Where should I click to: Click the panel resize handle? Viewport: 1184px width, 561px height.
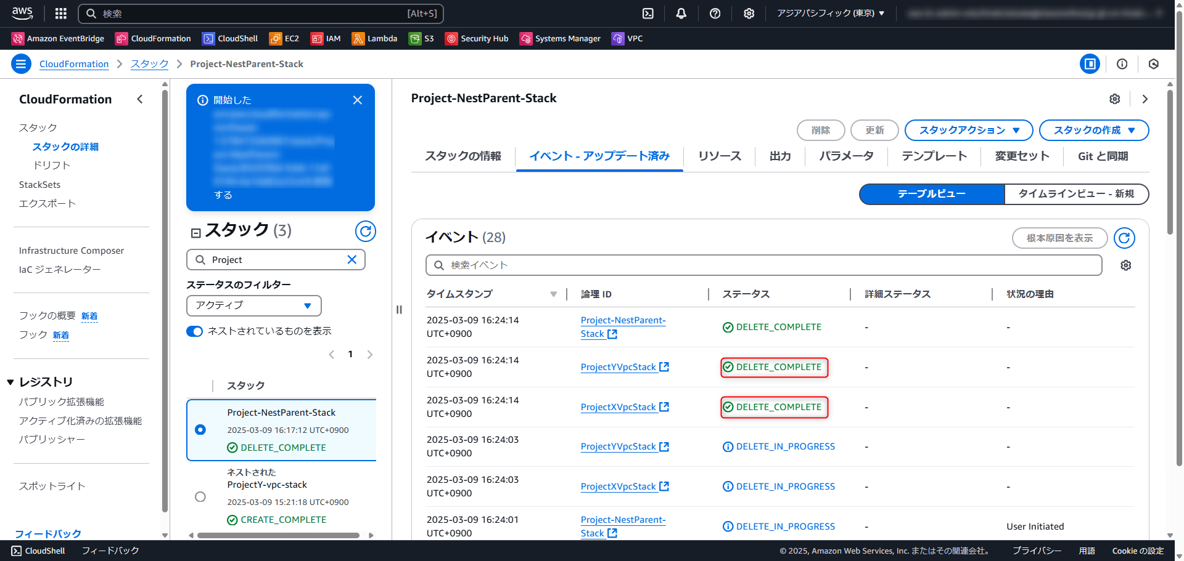[399, 309]
